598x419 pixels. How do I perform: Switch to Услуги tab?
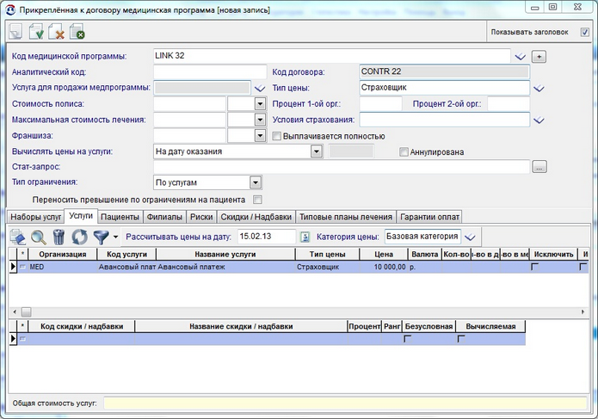click(x=81, y=216)
